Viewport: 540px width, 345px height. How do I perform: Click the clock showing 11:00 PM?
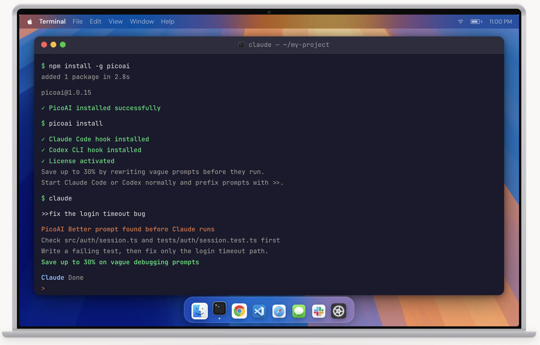(500, 22)
